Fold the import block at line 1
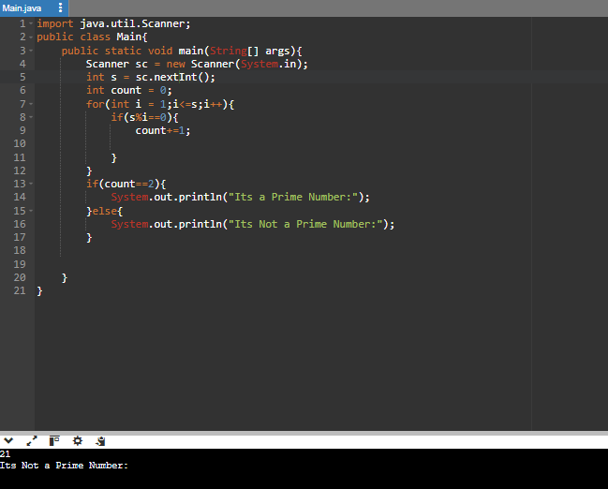This screenshot has height=489, width=608. [x=31, y=24]
